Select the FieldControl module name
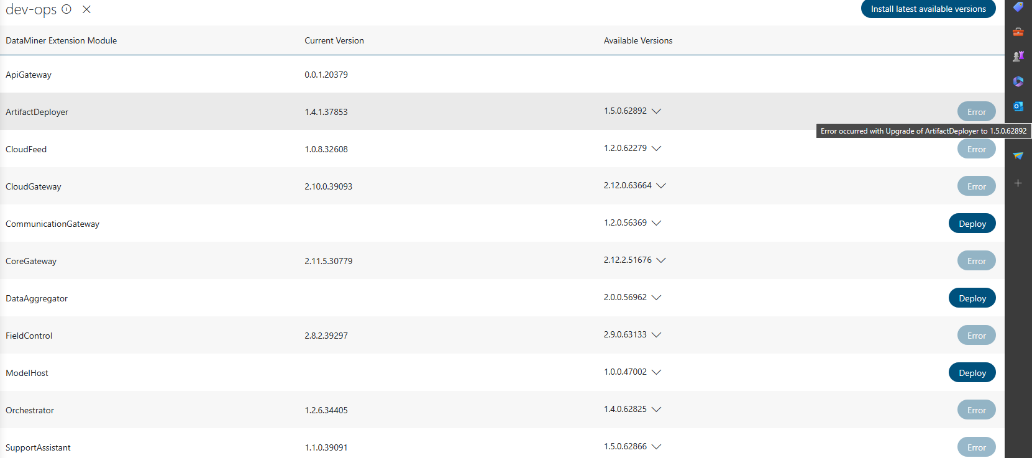Image resolution: width=1032 pixels, height=458 pixels. coord(29,336)
